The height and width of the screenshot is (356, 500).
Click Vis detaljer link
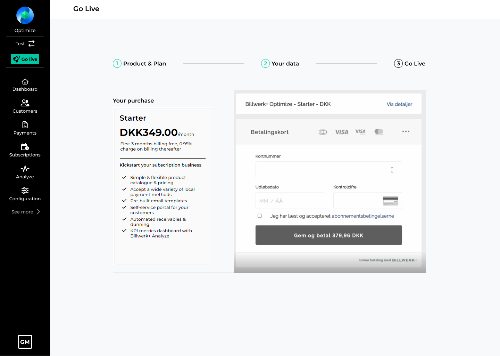399,104
